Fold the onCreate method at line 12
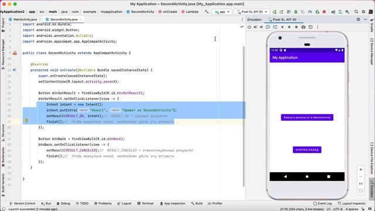 [x=21, y=70]
